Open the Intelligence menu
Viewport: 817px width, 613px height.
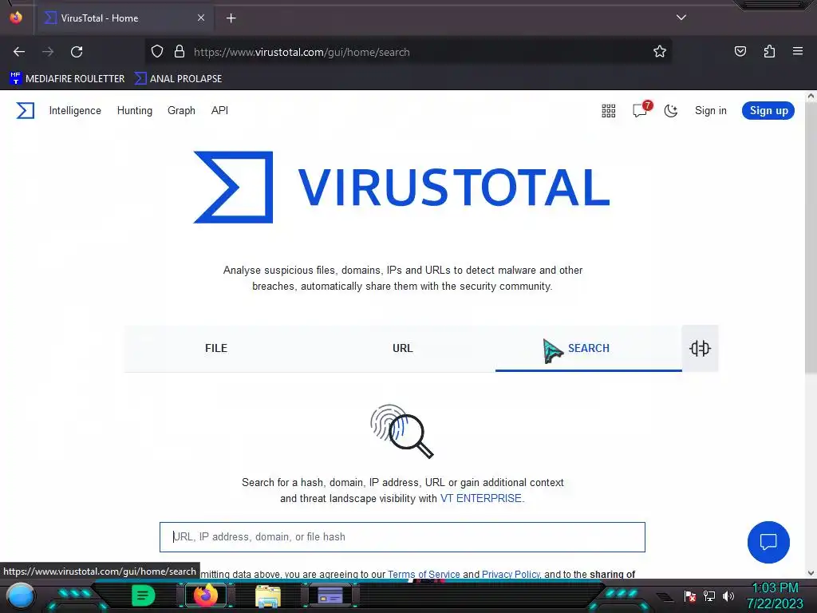(x=75, y=110)
